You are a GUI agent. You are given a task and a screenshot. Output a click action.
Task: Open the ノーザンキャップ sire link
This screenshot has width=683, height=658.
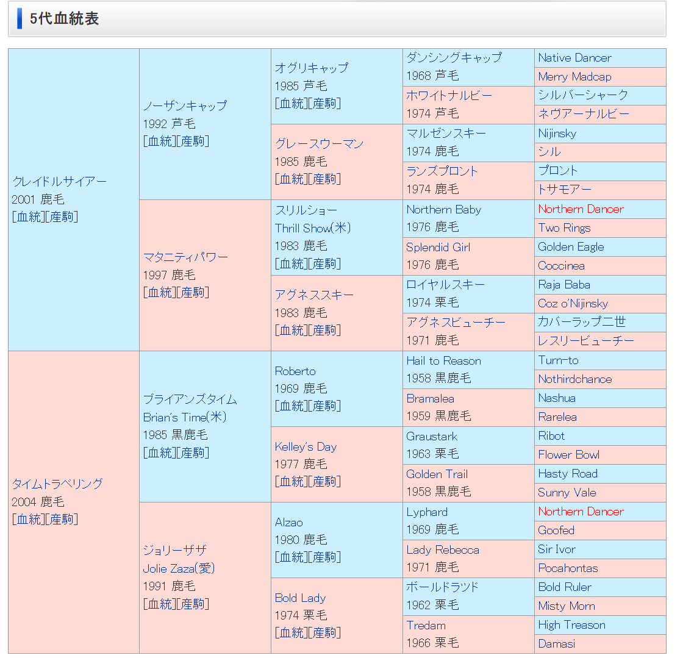point(185,105)
